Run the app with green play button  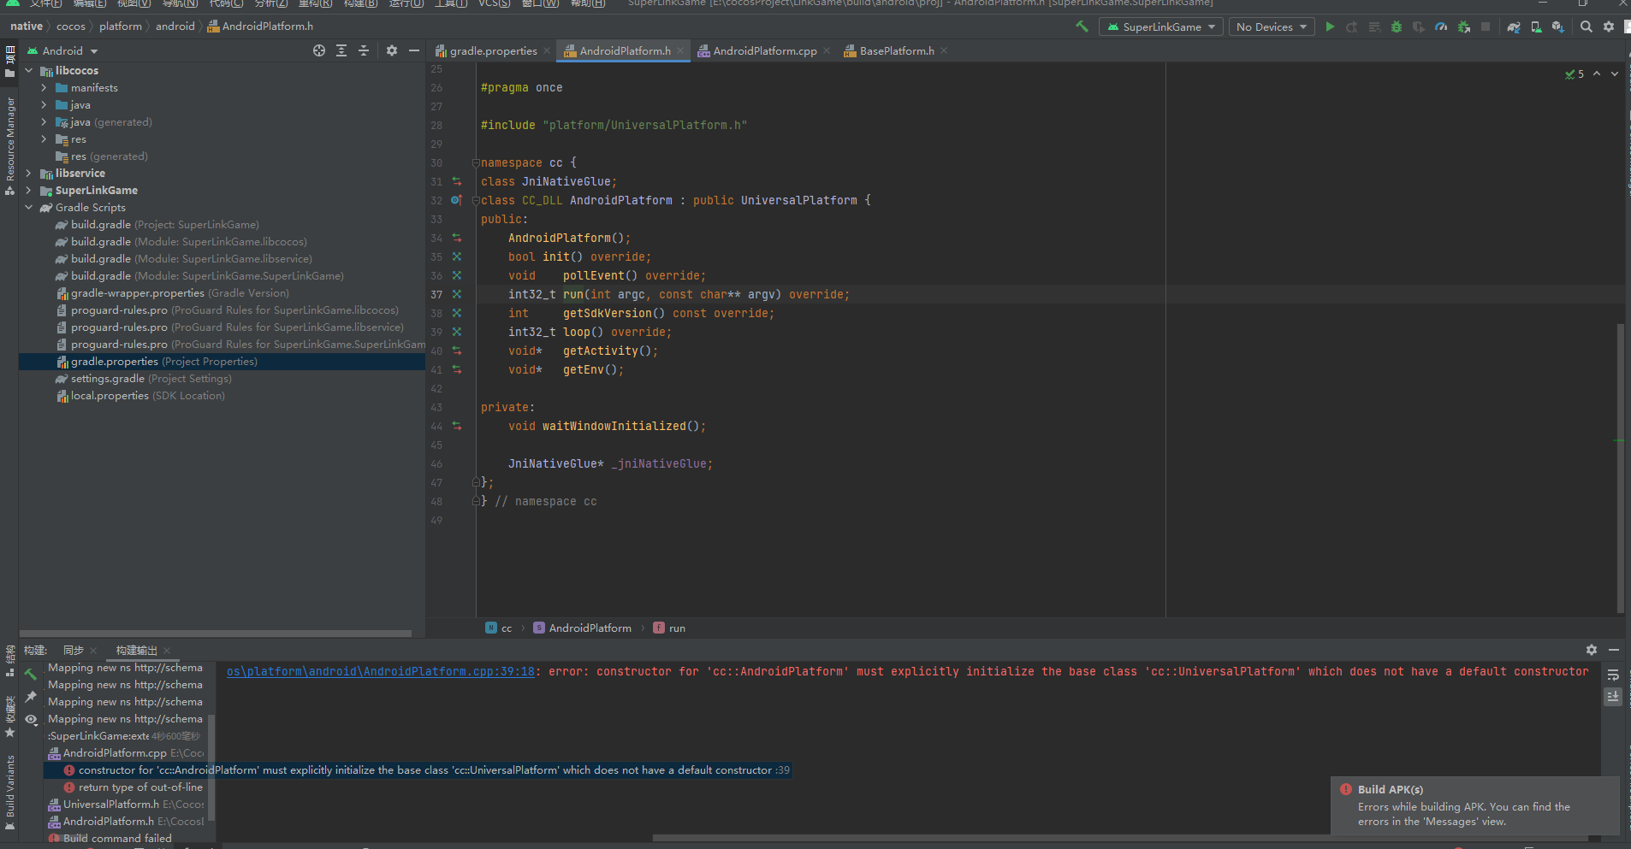point(1330,27)
